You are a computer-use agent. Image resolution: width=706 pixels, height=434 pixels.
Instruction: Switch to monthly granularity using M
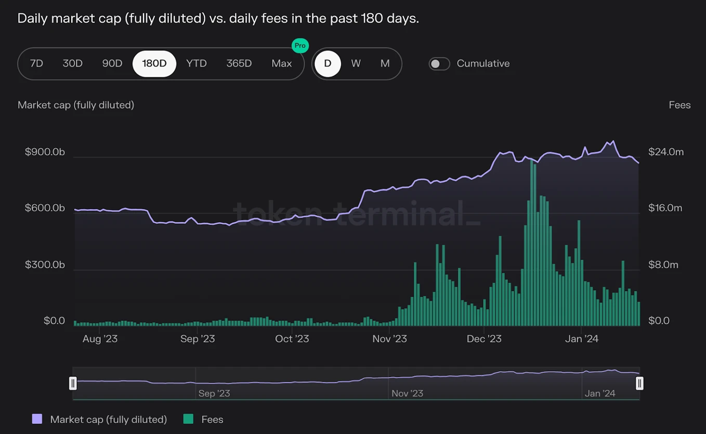coord(385,63)
